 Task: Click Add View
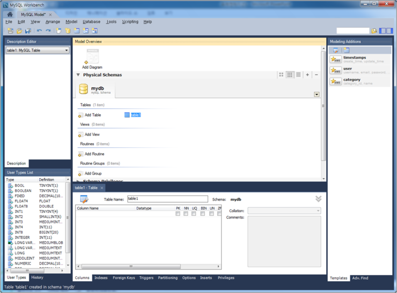89,134
